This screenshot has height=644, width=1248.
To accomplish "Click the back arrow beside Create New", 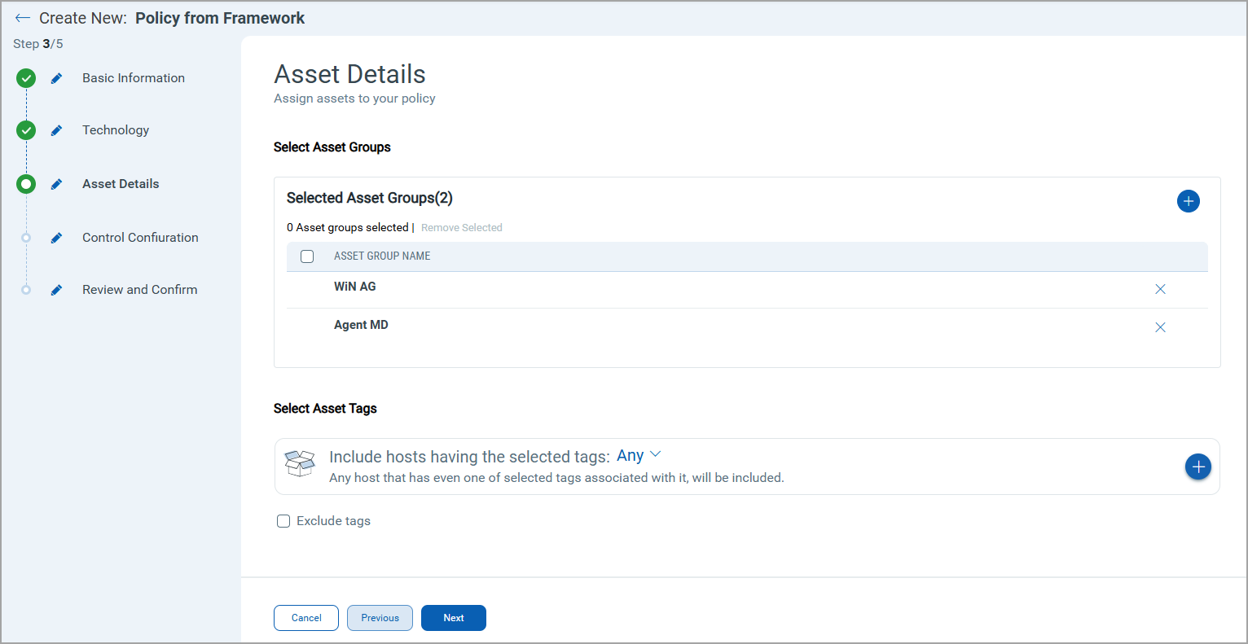I will point(22,18).
